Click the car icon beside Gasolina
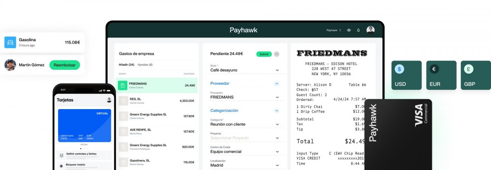Image resolution: width=491 pixels, height=170 pixels. [10, 42]
